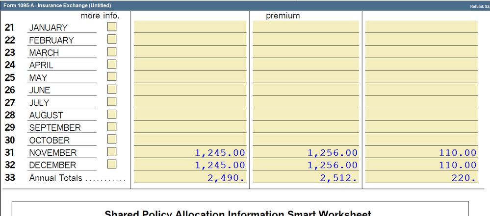The image size is (490, 216).
Task: Click the May premium column field
Action: click(x=306, y=77)
